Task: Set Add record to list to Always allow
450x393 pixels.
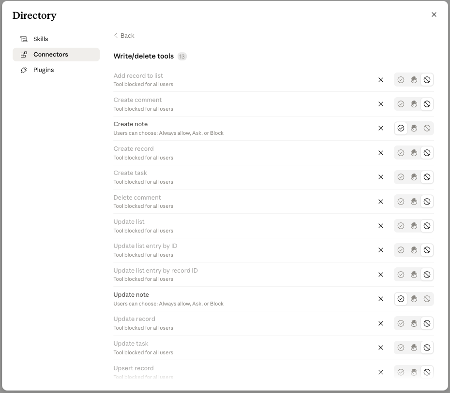Action: pos(401,80)
